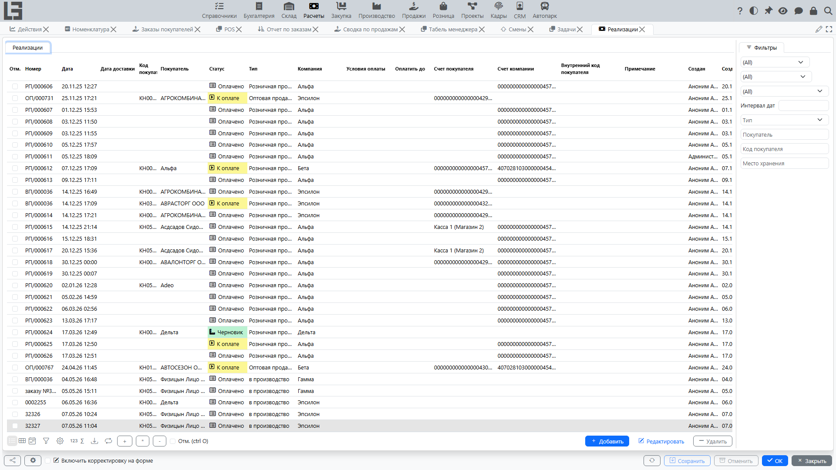The width and height of the screenshot is (836, 470).
Task: Enable Включить корректировку на форме
Action: pos(48,460)
